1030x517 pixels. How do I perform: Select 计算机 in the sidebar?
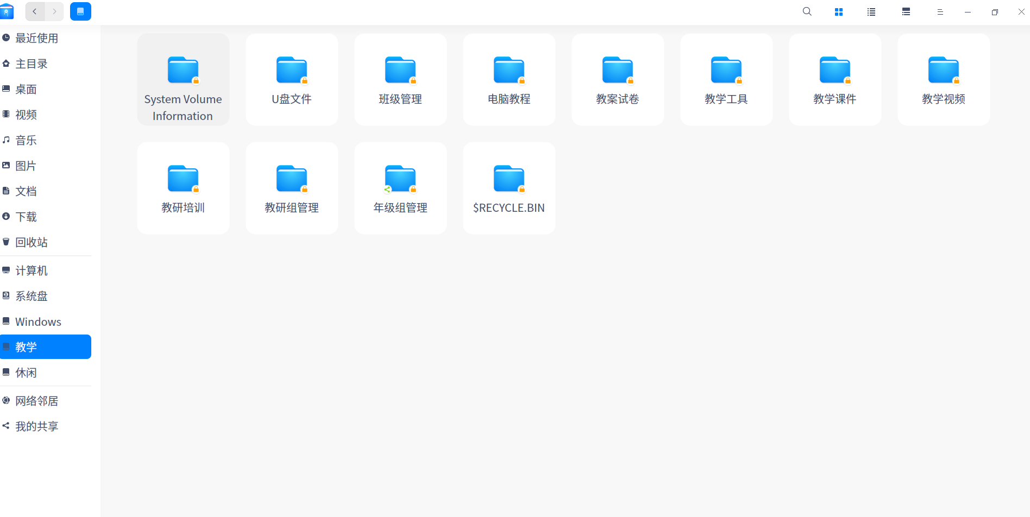point(46,270)
